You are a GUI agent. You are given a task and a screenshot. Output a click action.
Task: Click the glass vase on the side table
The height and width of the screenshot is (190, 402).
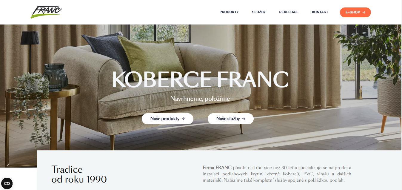pyautogui.click(x=56, y=77)
